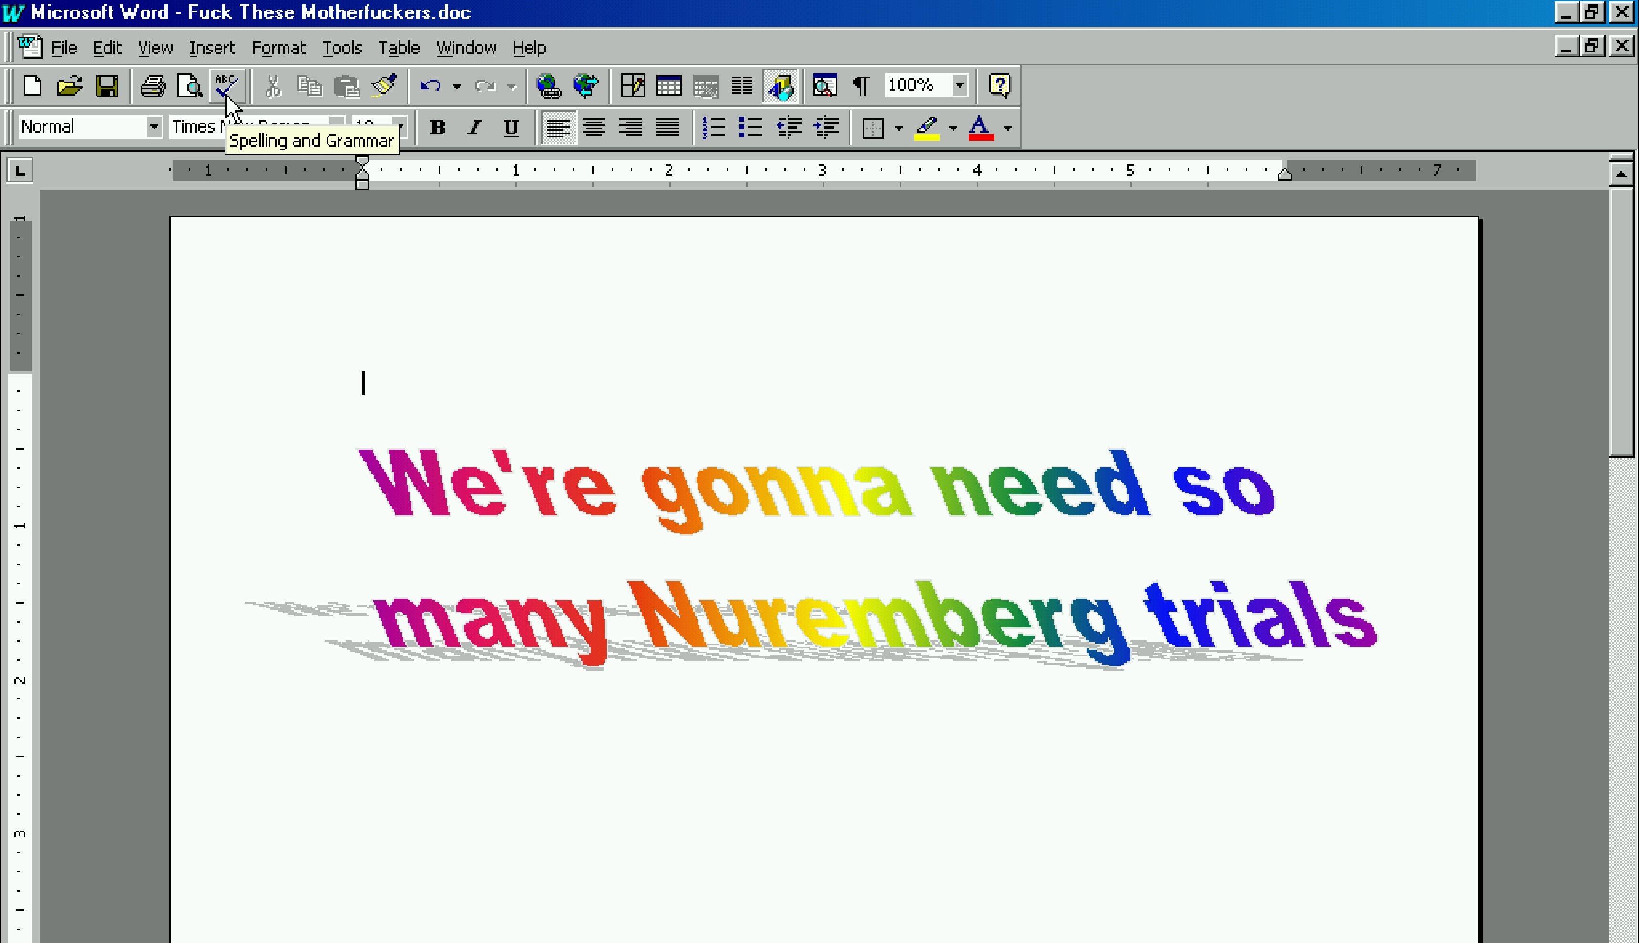1639x943 pixels.
Task: Select the Format Painter brush
Action: pyautogui.click(x=384, y=85)
